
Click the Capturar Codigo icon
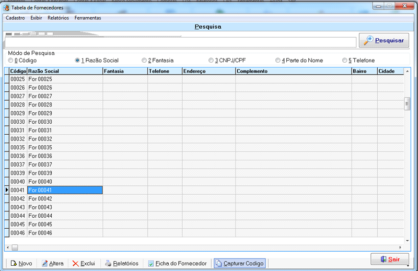pyautogui.click(x=218, y=264)
